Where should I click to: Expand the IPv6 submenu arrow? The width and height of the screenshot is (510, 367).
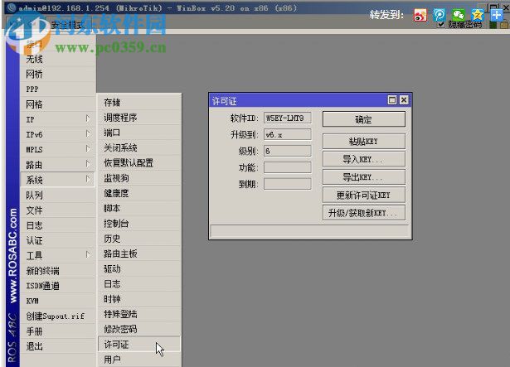click(88, 133)
